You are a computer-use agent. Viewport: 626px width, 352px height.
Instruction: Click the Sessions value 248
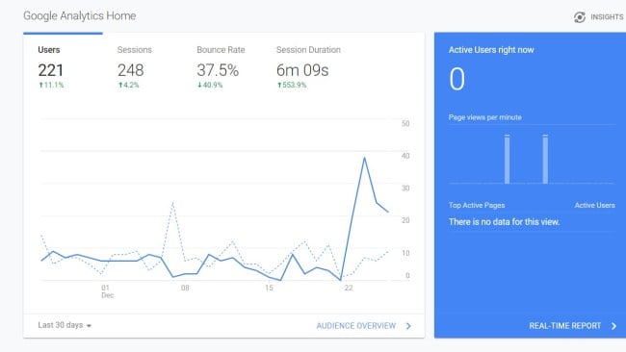coord(131,70)
